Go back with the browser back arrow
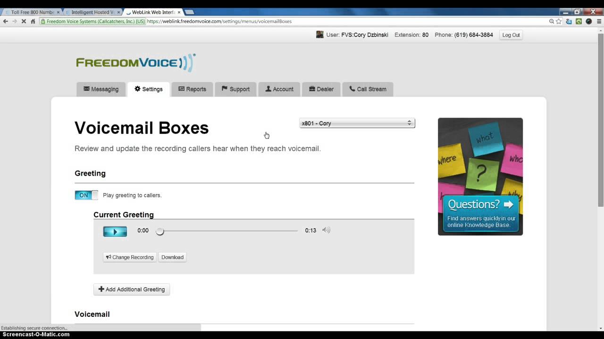This screenshot has width=604, height=339. (x=5, y=21)
